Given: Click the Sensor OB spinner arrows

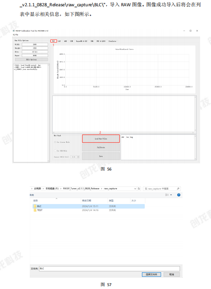Looking at the screenshot, I should pos(78,157).
